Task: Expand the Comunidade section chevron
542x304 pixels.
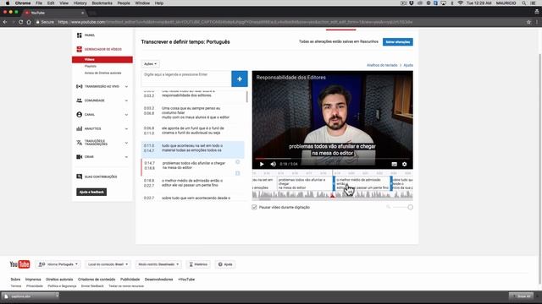Action: pos(126,100)
